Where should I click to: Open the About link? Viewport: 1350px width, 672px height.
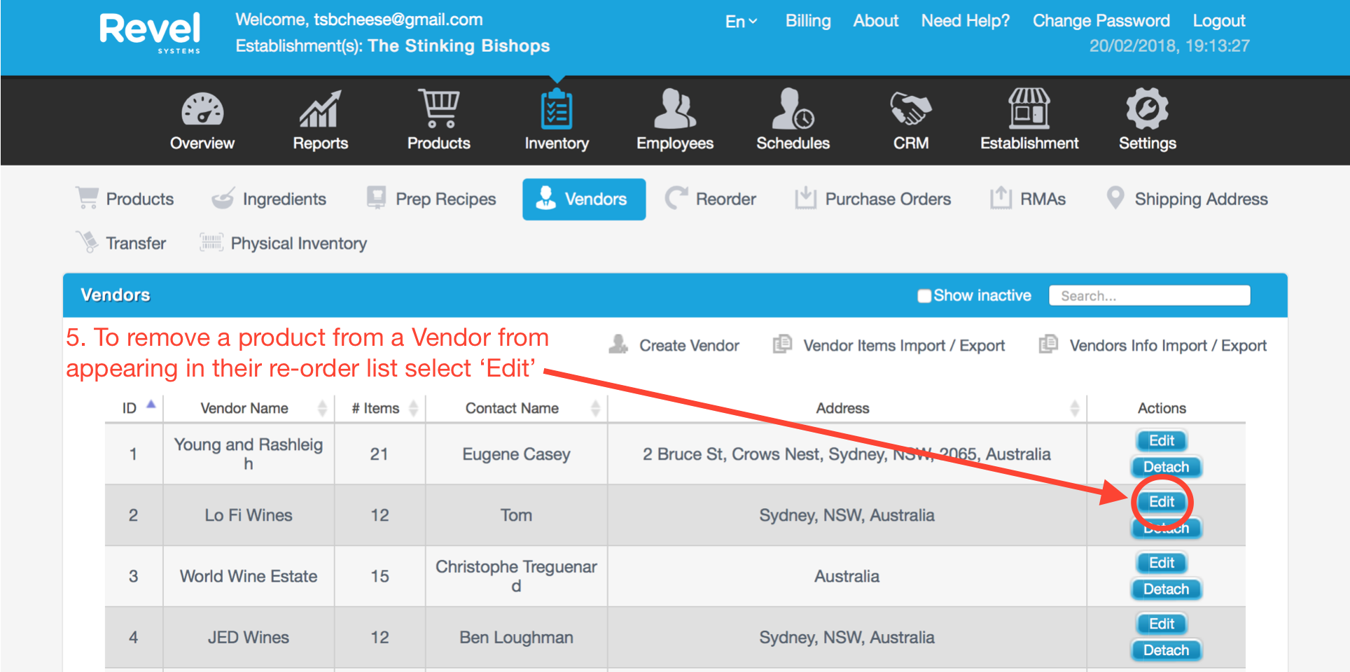pos(875,21)
